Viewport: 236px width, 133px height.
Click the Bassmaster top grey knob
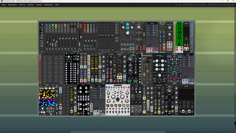pyautogui.click(x=139, y=27)
